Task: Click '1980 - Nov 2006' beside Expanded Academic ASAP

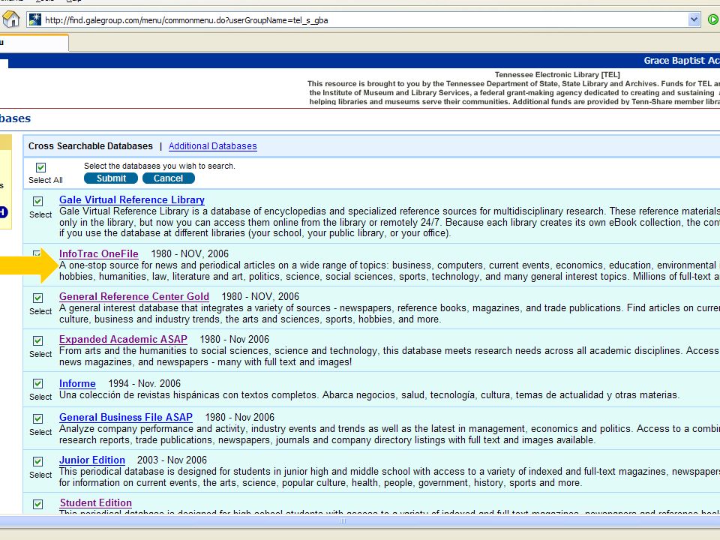Action: 234,339
